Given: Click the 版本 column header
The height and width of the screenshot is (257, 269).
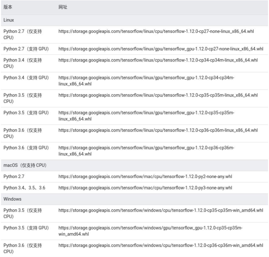Looking at the screenshot, I should [8, 7].
